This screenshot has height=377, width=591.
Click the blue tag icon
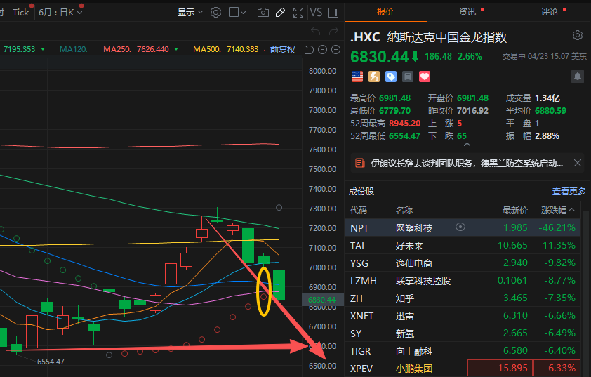[x=391, y=77]
